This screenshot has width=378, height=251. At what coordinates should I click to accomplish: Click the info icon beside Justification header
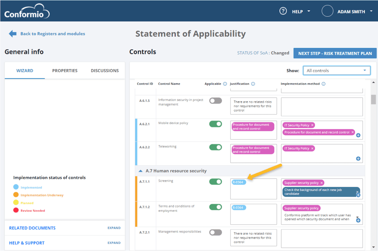(x=253, y=84)
